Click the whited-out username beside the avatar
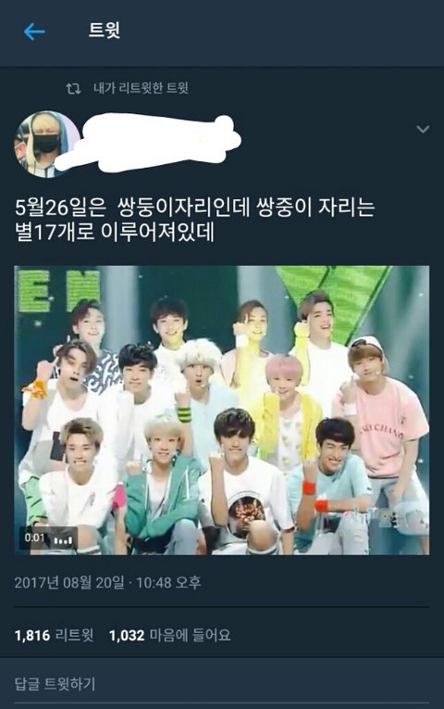The height and width of the screenshot is (709, 444). point(154,143)
